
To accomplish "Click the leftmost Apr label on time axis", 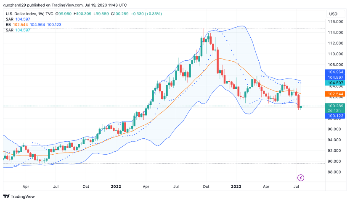I will coord(26,186).
